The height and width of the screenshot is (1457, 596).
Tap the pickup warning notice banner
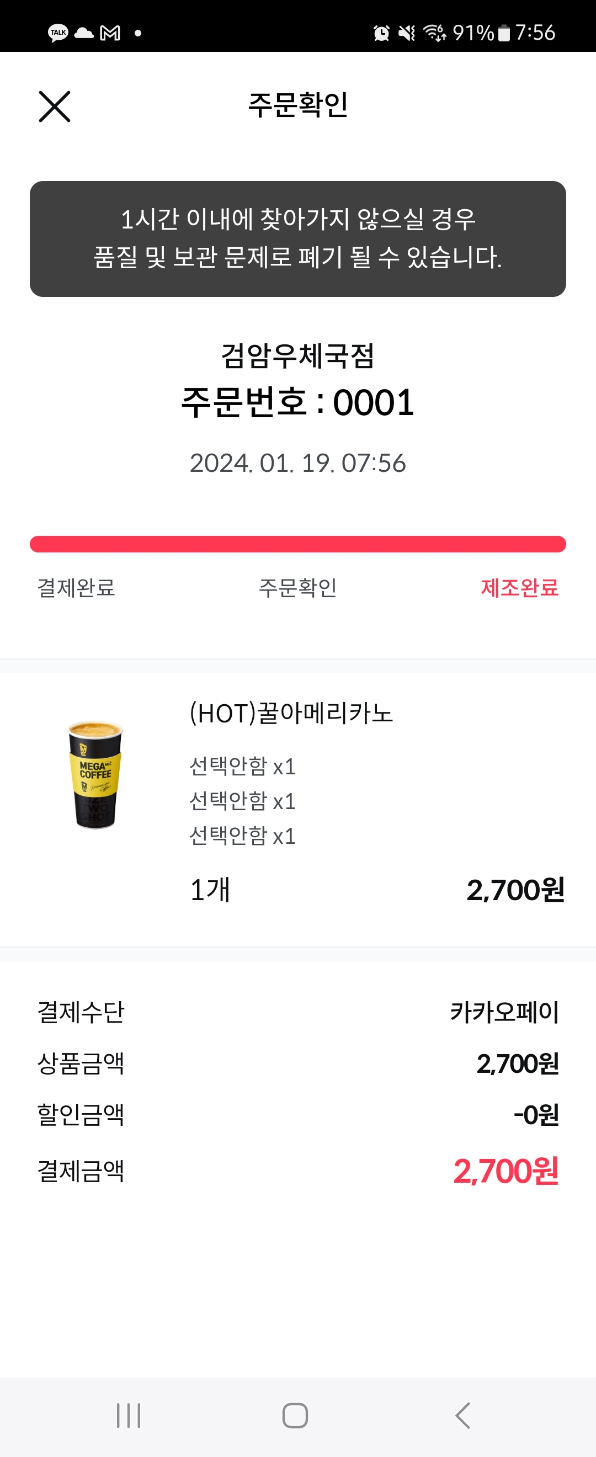(298, 238)
